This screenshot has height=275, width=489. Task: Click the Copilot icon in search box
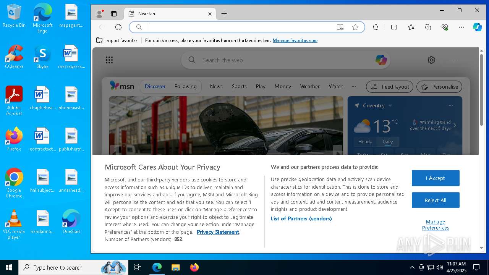pos(381,60)
